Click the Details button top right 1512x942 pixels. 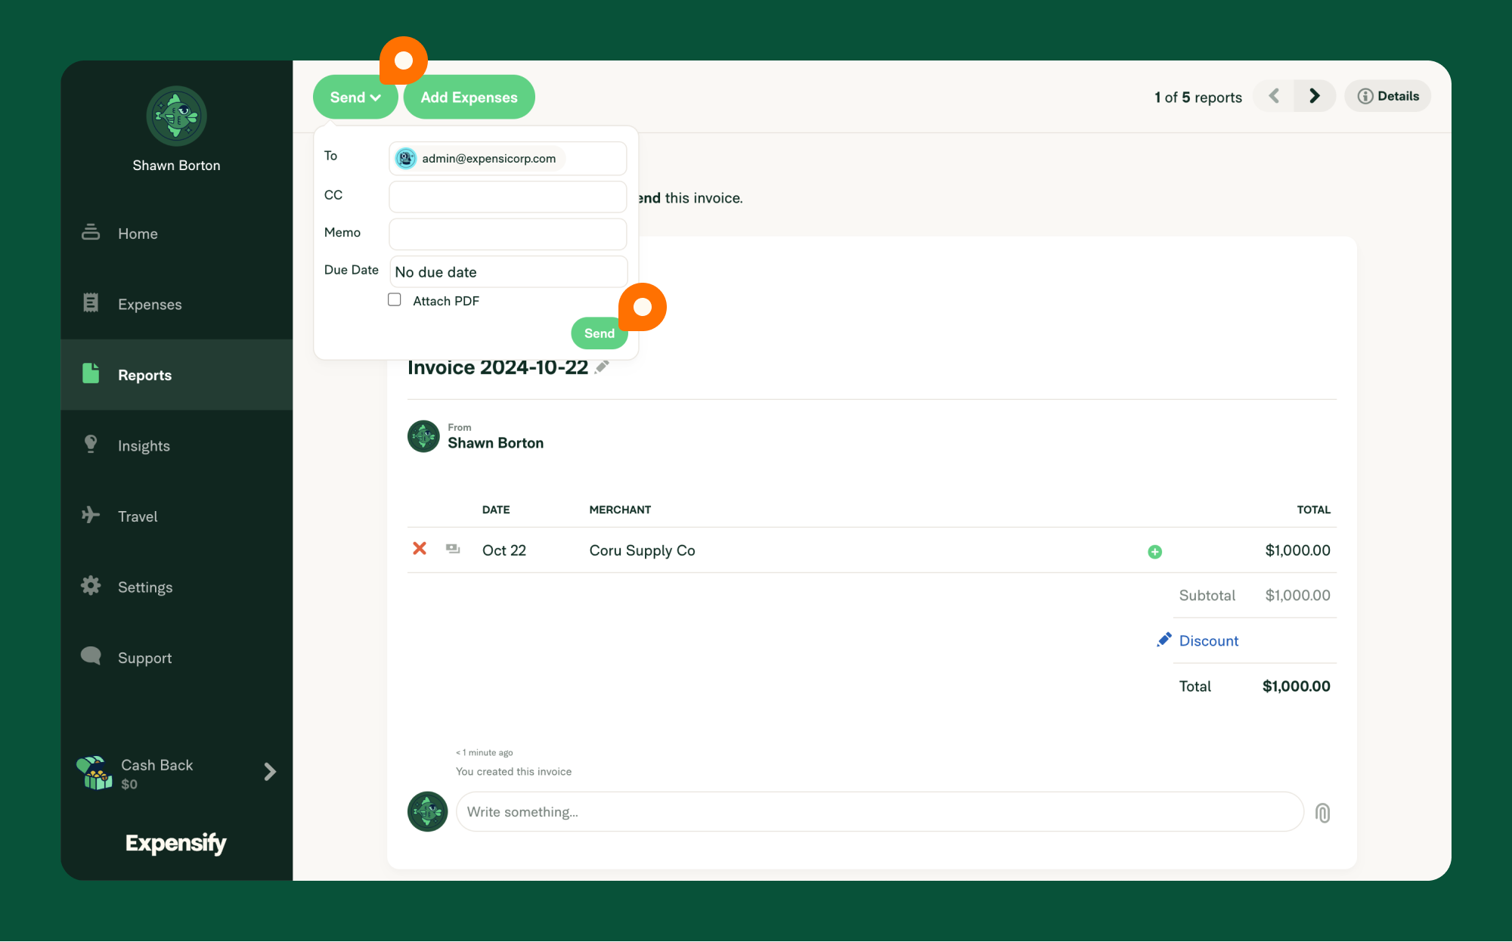click(1390, 97)
